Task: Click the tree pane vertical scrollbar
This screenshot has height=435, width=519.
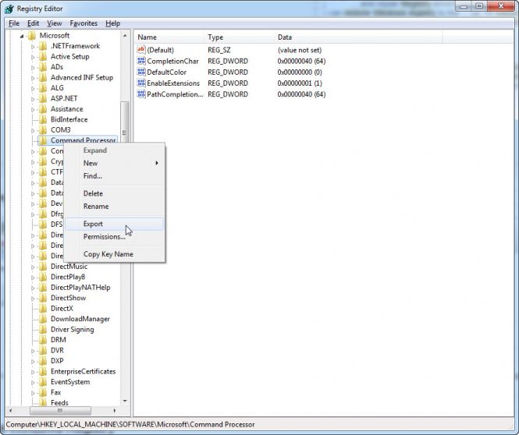Action: click(x=125, y=234)
